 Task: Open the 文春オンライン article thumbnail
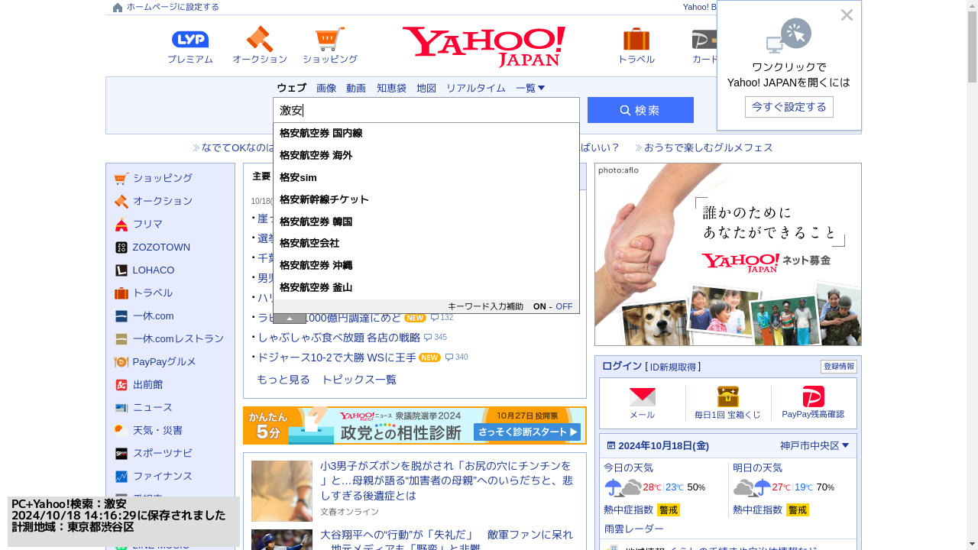click(282, 491)
